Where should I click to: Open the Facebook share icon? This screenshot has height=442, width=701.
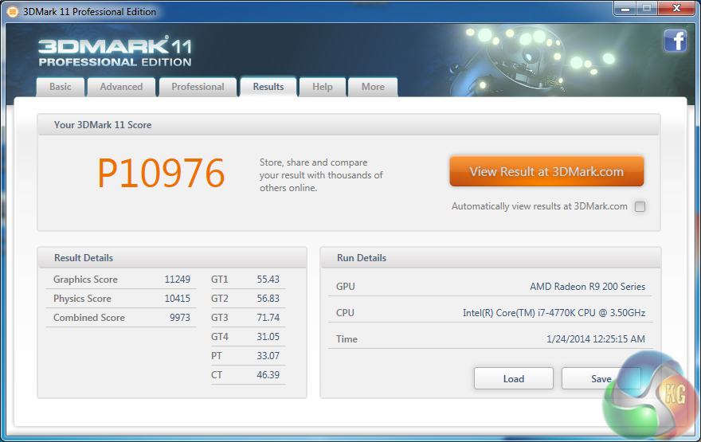click(675, 41)
